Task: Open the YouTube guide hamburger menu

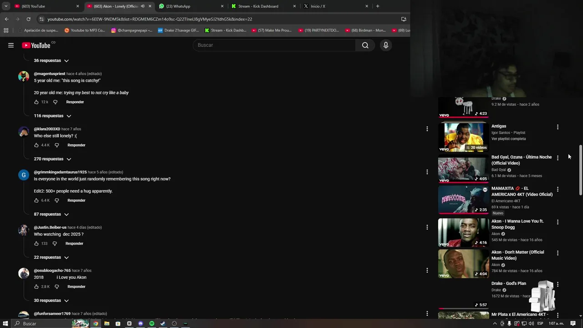Action: (11, 45)
